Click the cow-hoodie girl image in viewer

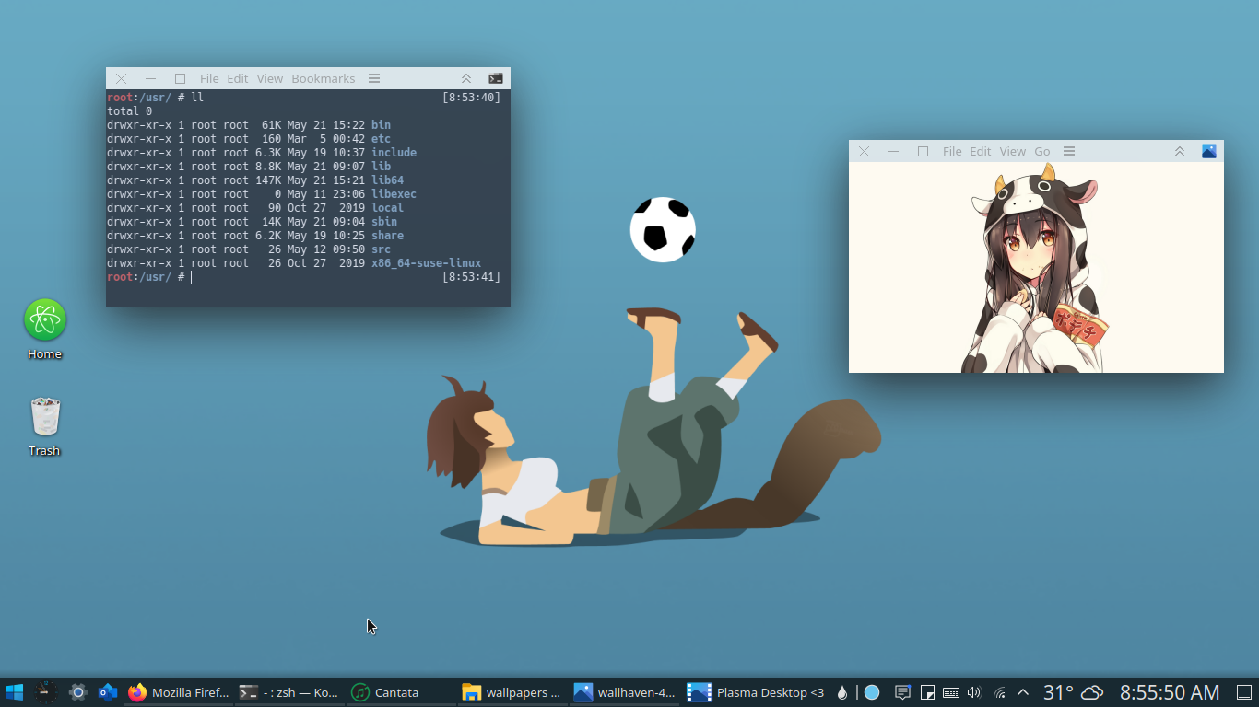[1036, 268]
